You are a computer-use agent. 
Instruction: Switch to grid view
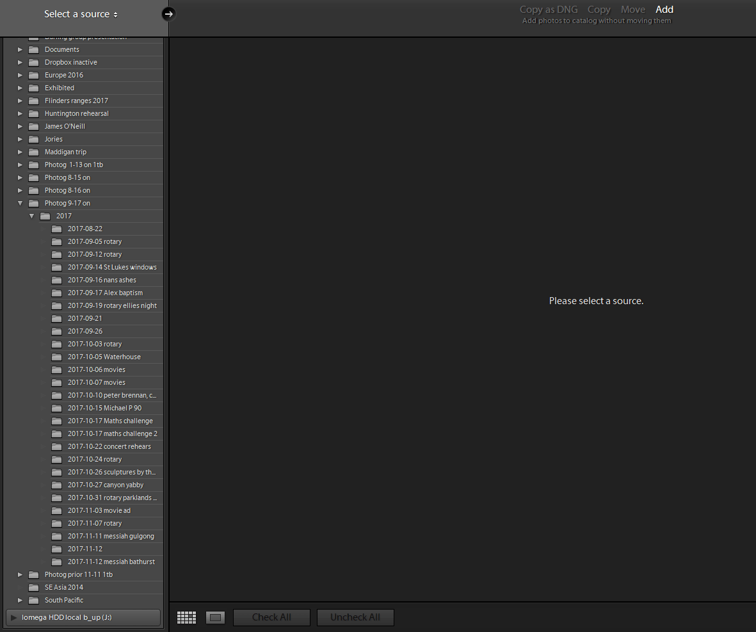[x=186, y=617]
